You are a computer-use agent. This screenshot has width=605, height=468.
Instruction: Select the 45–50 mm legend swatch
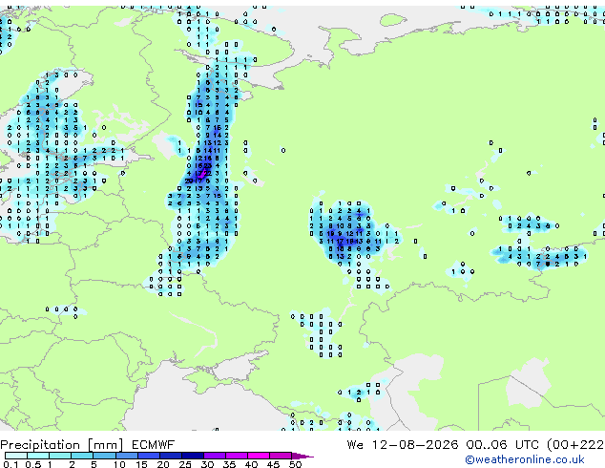(281, 456)
